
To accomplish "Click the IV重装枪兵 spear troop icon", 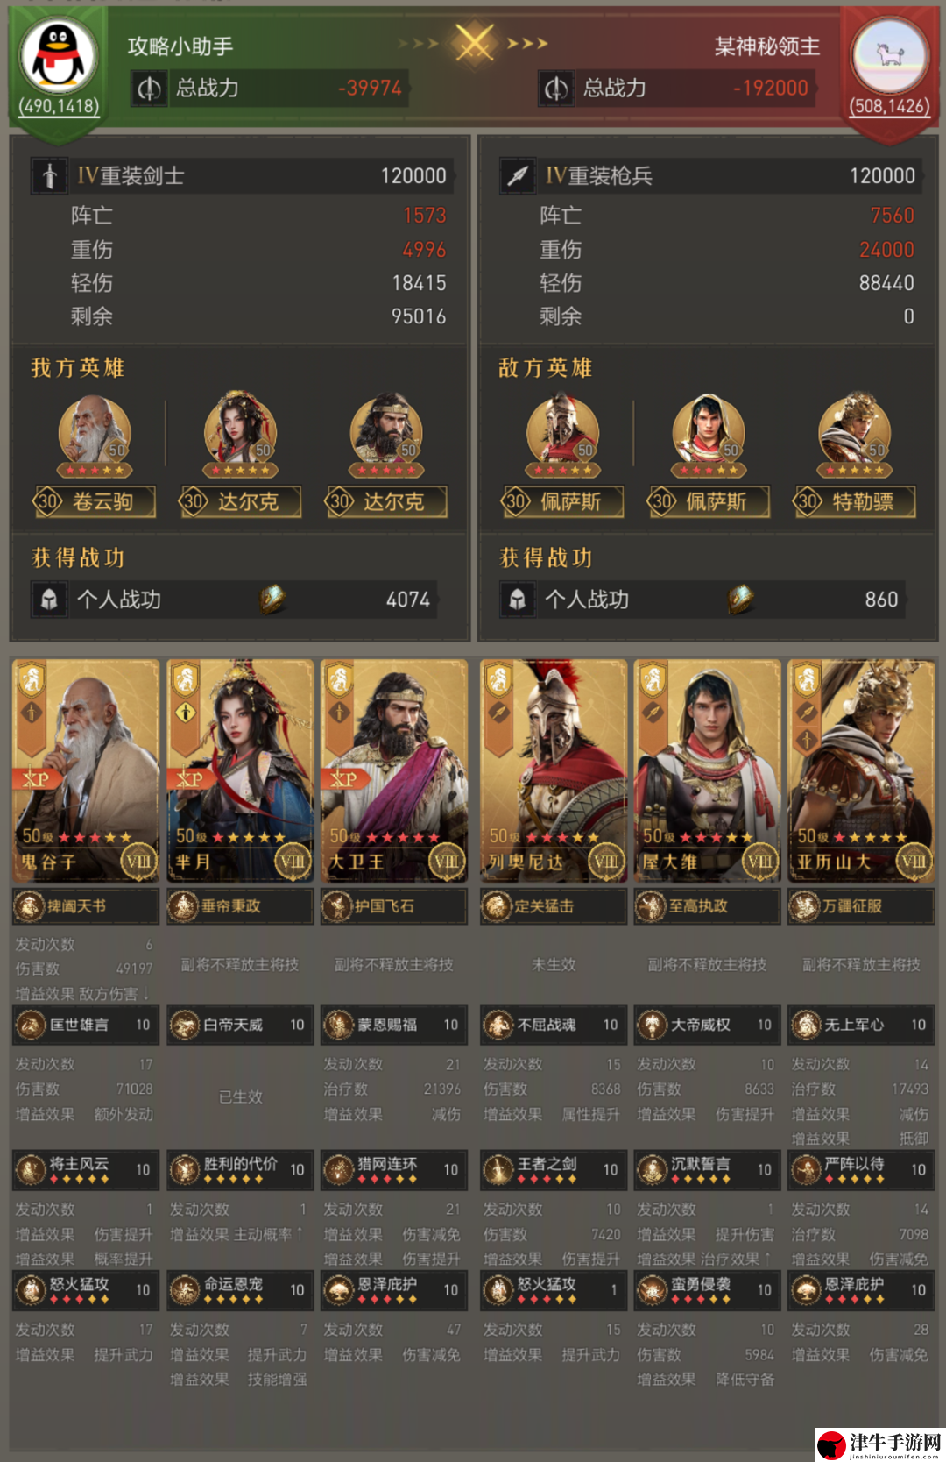I will (x=519, y=176).
